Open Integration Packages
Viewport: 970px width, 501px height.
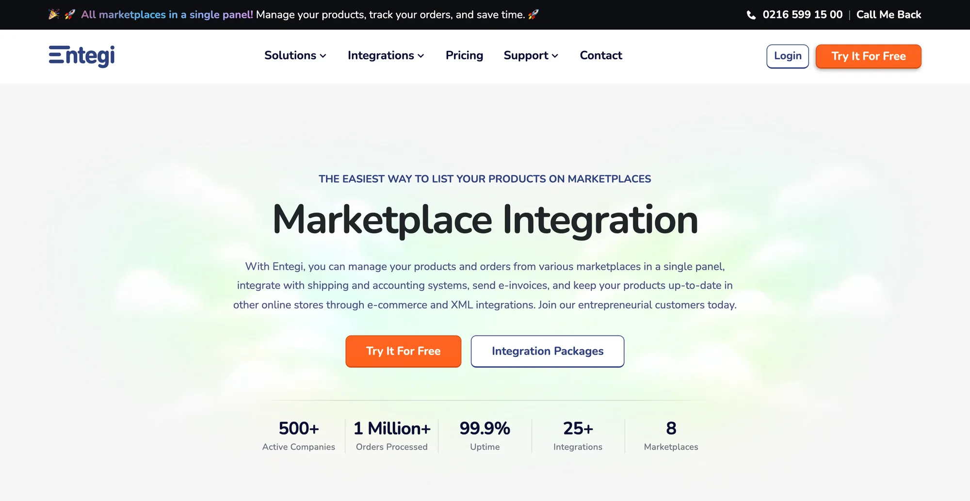coord(548,351)
